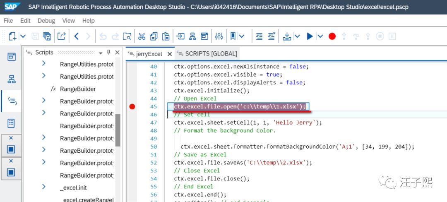Click the Export project icon
The height and width of the screenshot is (202, 447).
(62, 36)
